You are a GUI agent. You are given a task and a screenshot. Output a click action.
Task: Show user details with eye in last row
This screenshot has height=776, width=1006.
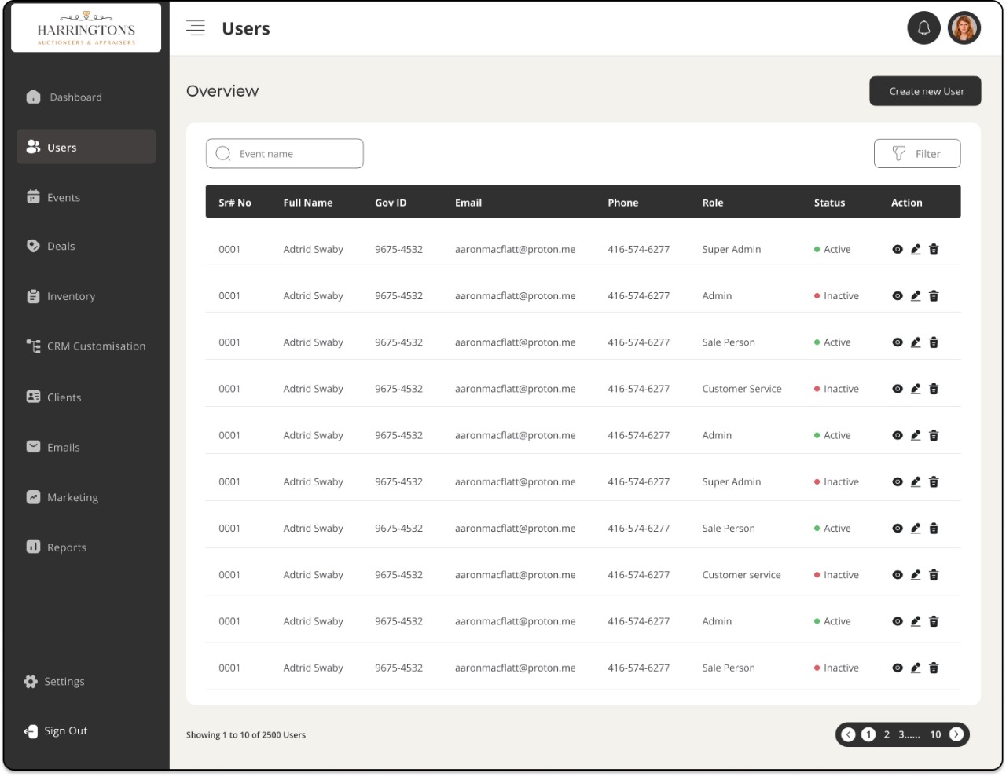click(898, 668)
